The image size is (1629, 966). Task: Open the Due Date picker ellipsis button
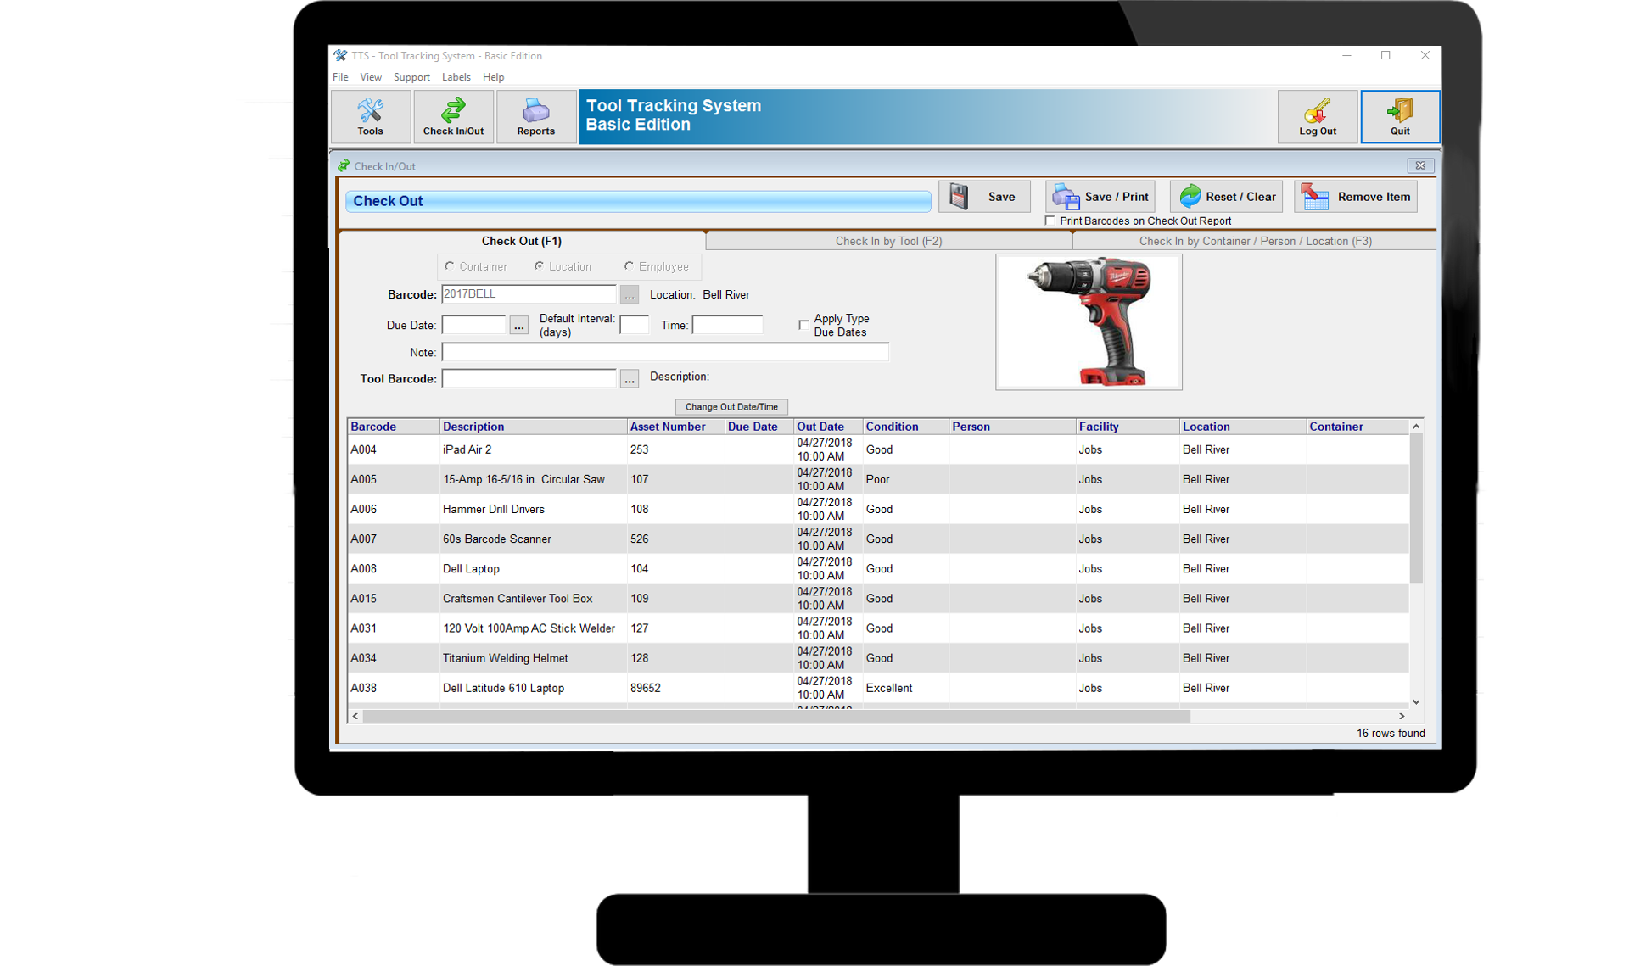click(518, 326)
